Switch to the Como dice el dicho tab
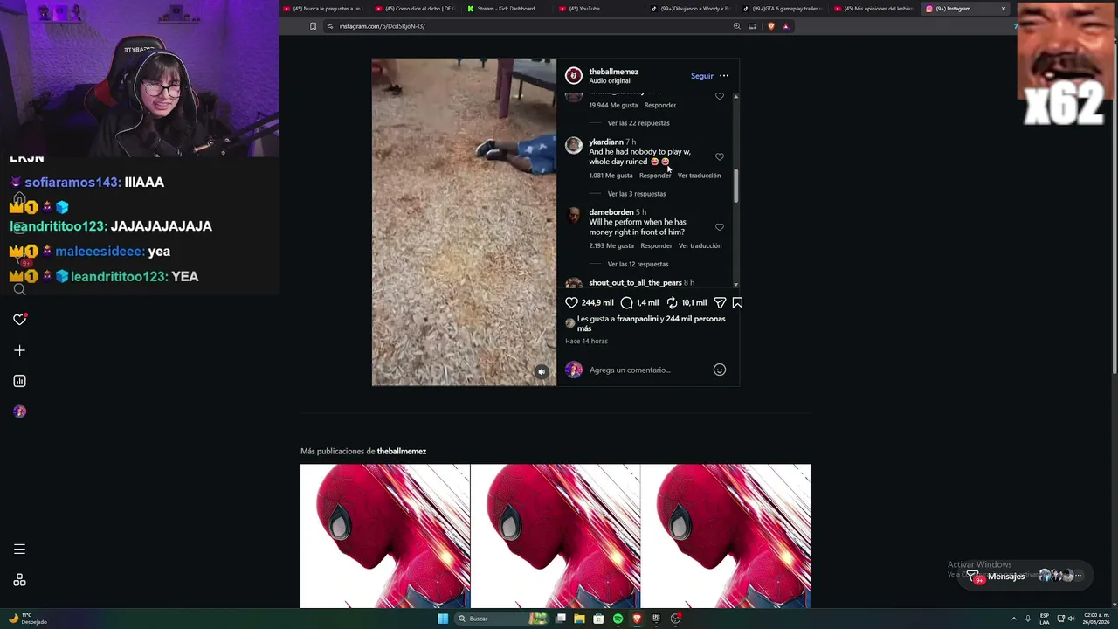 tap(414, 9)
